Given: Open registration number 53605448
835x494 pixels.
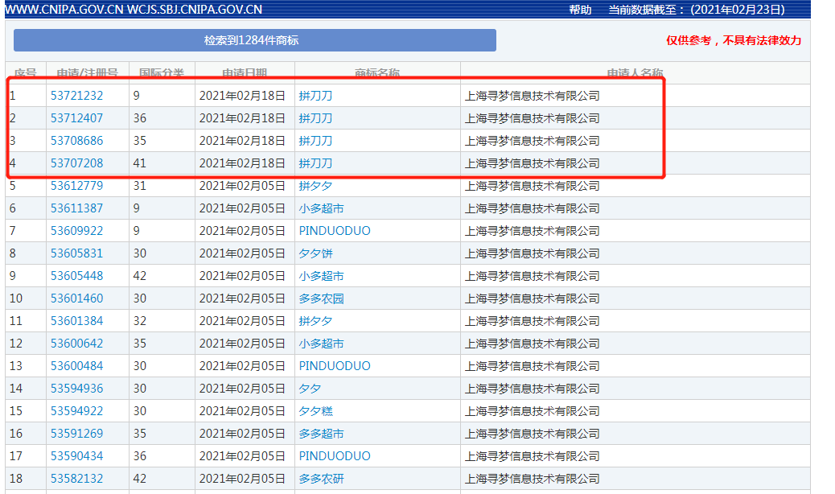Looking at the screenshot, I should (76, 276).
